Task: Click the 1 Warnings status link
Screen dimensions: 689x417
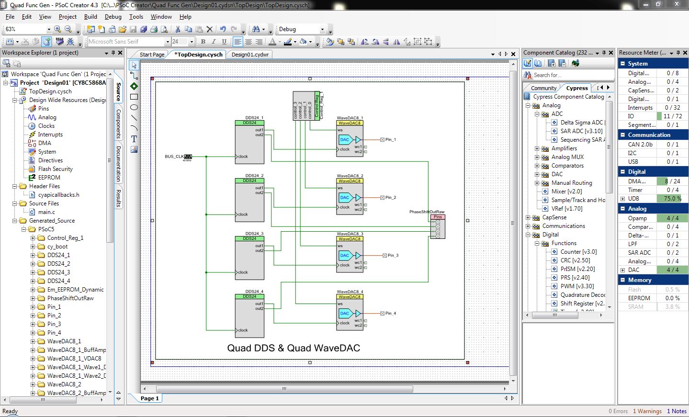Action: tap(647, 411)
